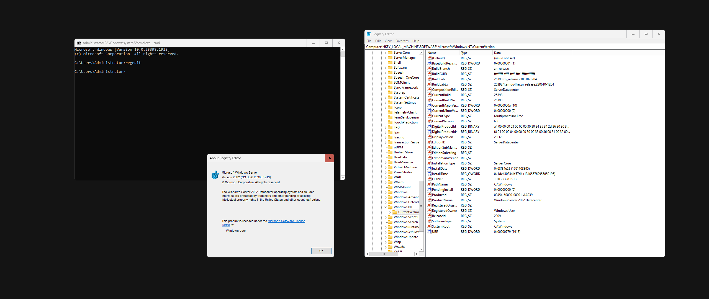
Task: Expand the Virtual Machine registry key
Action: pyautogui.click(x=386, y=167)
